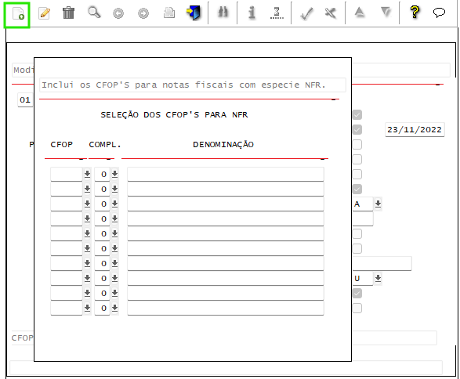The width and height of the screenshot is (460, 379).
Task: Open the dropdown arrow next to 'U' field
Action: point(378,278)
